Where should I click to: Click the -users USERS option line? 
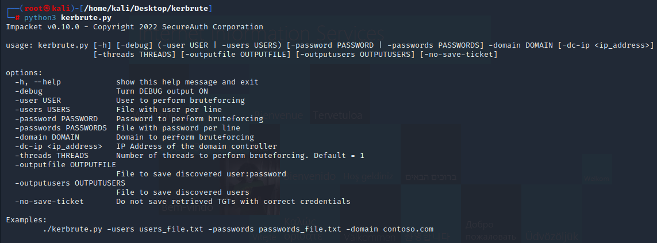pos(43,110)
